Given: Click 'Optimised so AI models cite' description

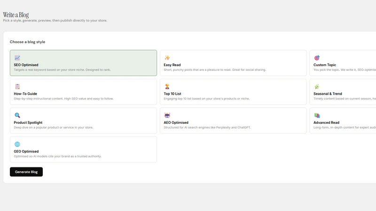Looking at the screenshot, I should [x=57, y=156].
